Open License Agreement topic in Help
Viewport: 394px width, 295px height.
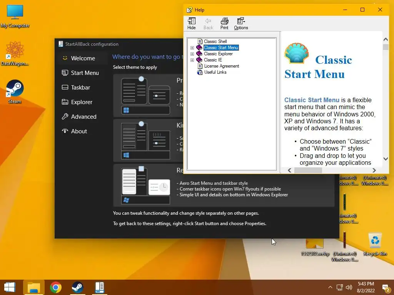click(221, 66)
